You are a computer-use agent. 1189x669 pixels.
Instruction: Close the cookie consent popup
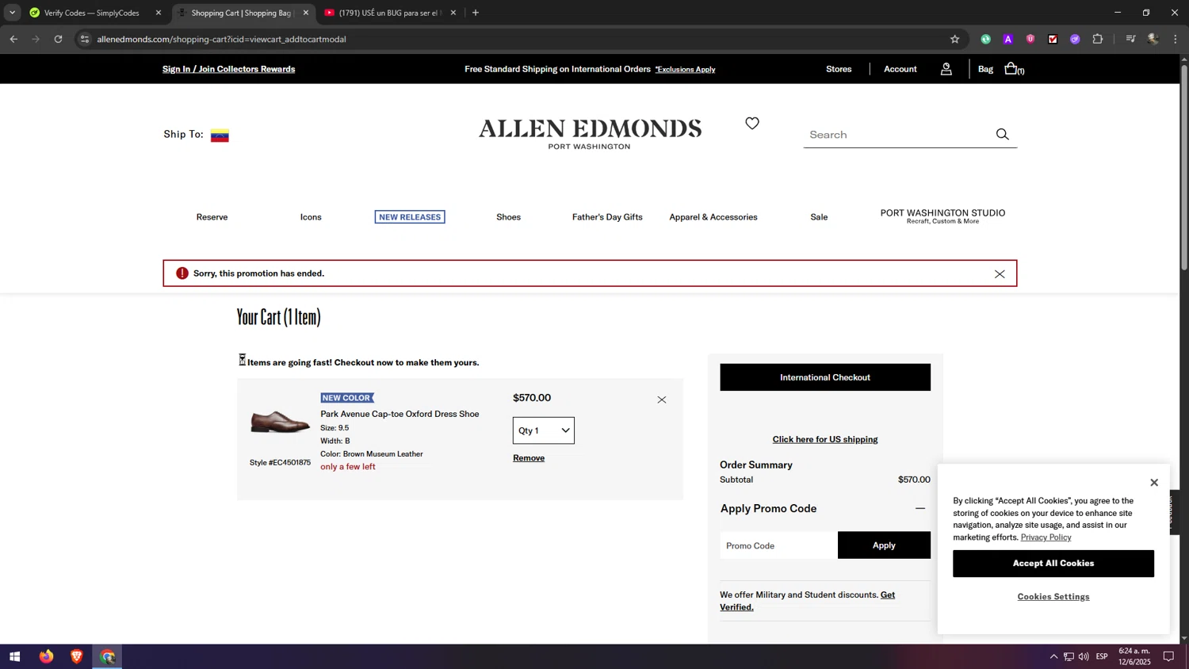(1154, 483)
